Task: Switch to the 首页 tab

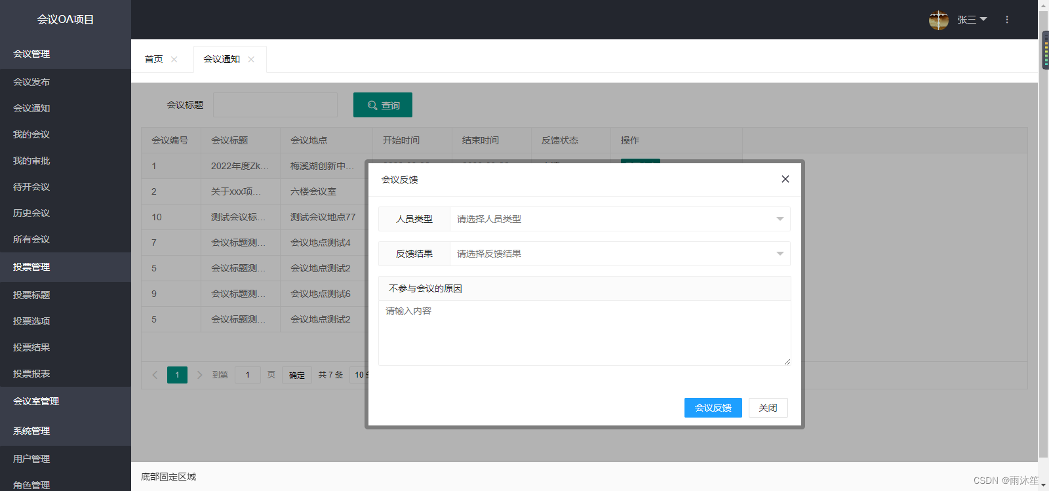Action: pos(153,59)
